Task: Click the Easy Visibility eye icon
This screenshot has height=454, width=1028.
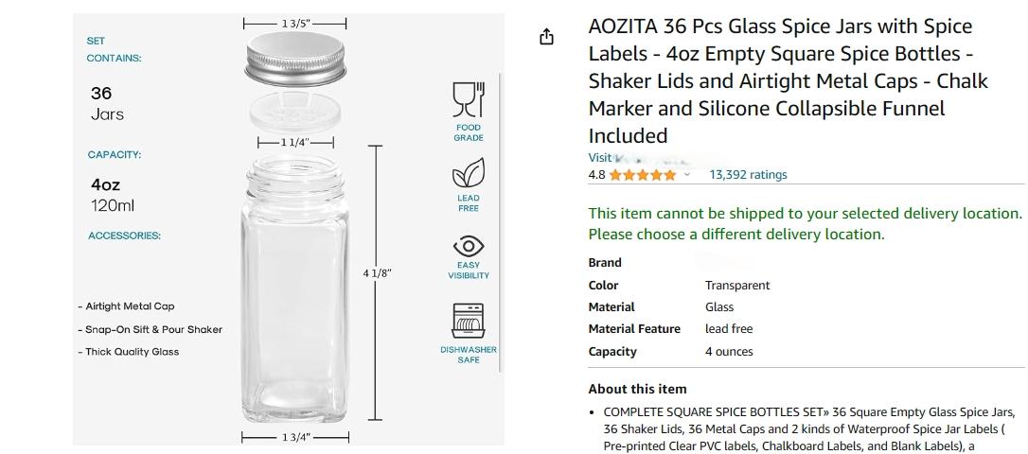Action: click(x=469, y=246)
